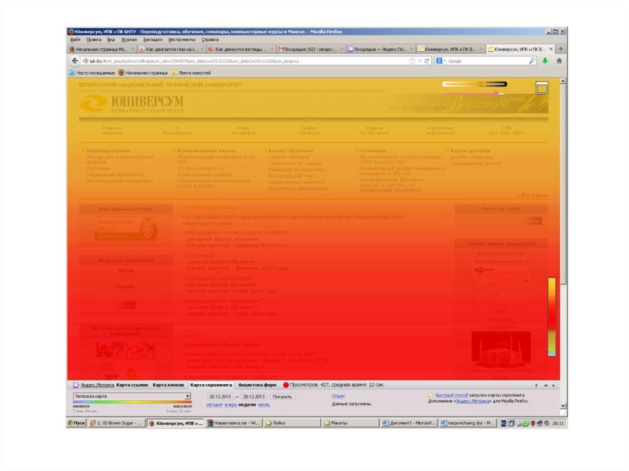
Task: Switch to Gmail Входящие (42) tab
Action: point(311,49)
